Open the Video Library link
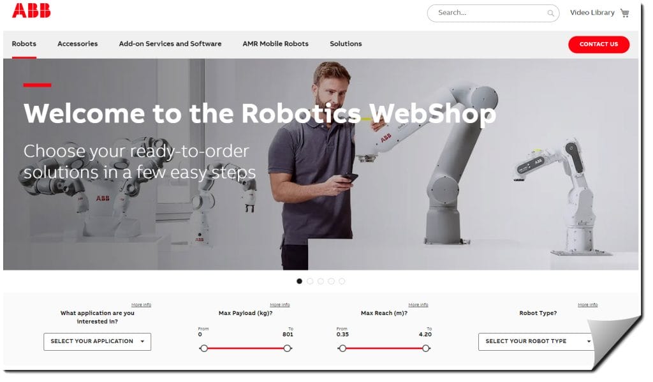 [592, 13]
